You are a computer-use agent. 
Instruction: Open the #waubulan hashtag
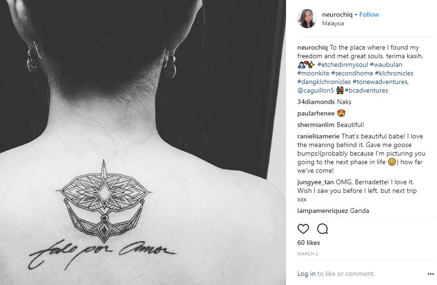pos(386,64)
